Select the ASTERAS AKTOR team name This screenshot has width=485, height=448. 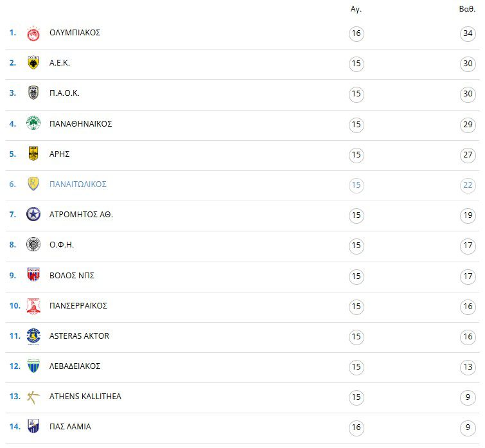[x=79, y=336]
